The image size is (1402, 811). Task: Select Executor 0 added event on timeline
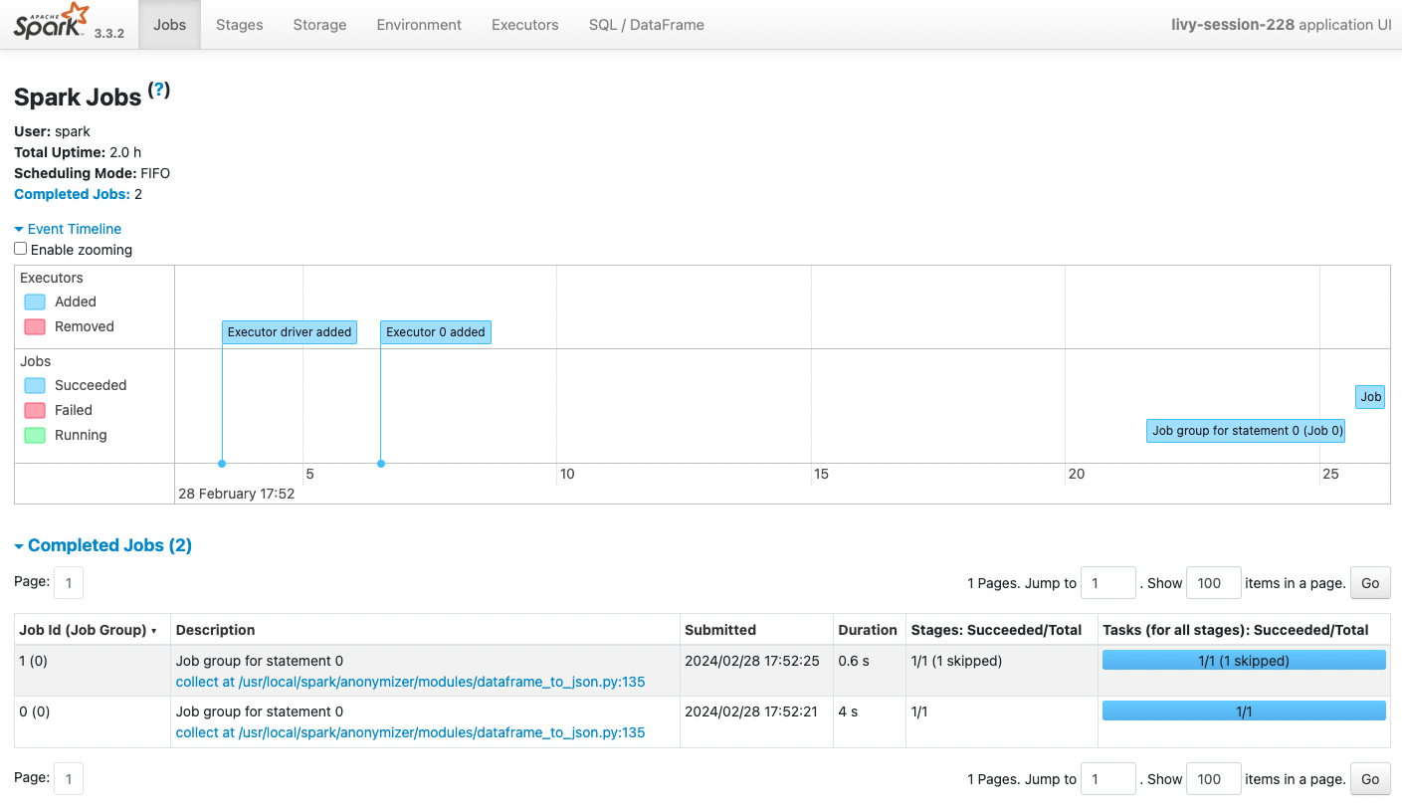point(435,332)
